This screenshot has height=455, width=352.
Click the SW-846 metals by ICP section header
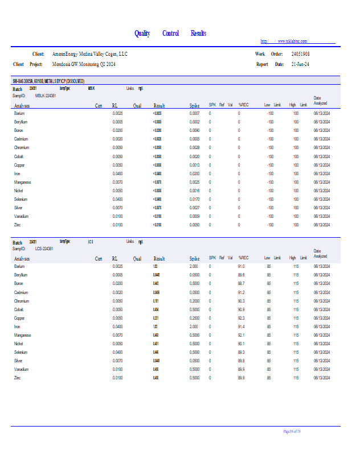tap(49, 81)
